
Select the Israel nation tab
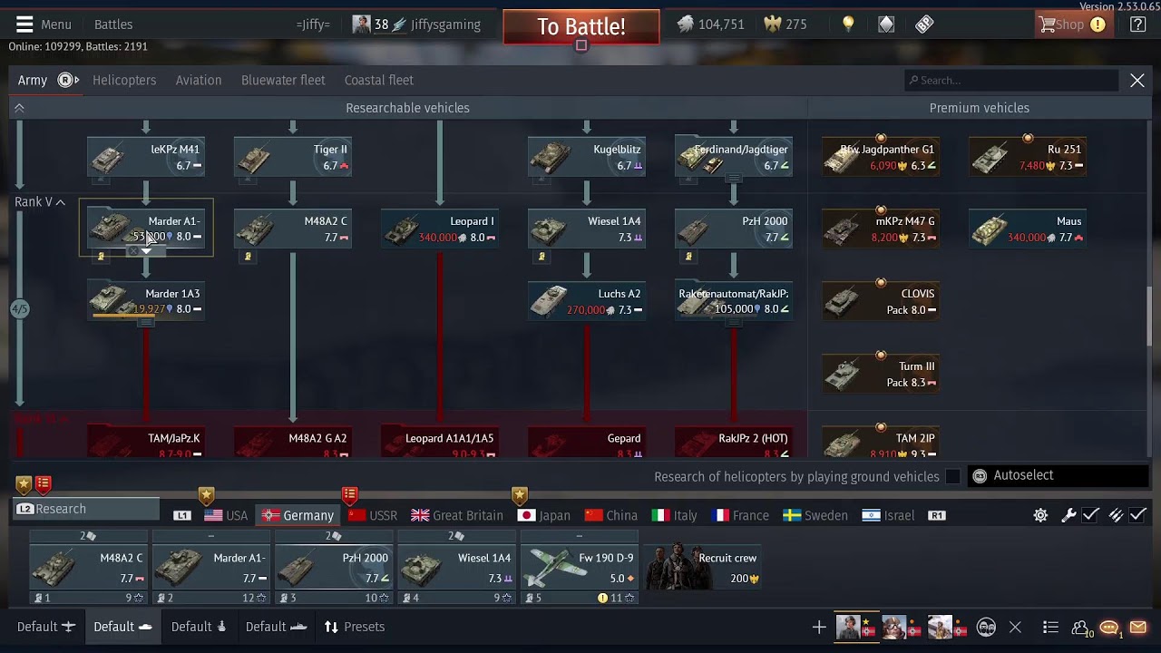click(x=888, y=515)
